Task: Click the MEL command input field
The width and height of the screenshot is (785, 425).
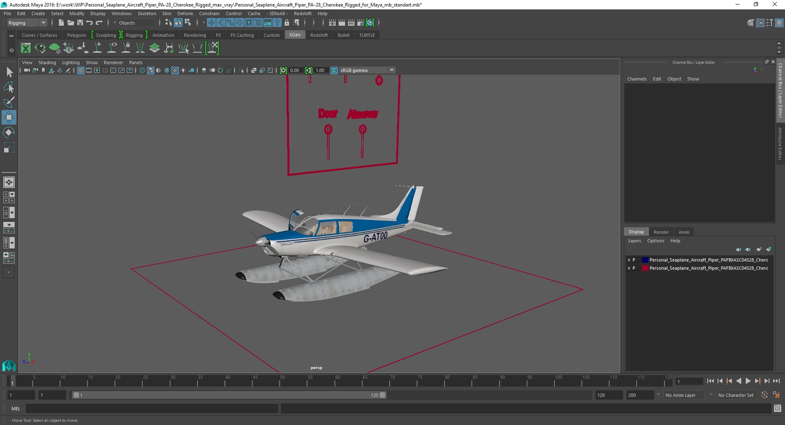Action: (x=152, y=408)
